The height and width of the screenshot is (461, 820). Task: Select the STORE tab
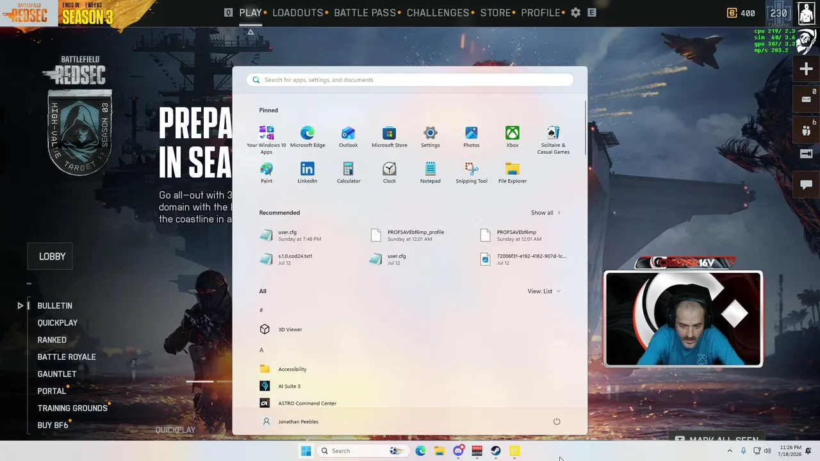point(496,13)
